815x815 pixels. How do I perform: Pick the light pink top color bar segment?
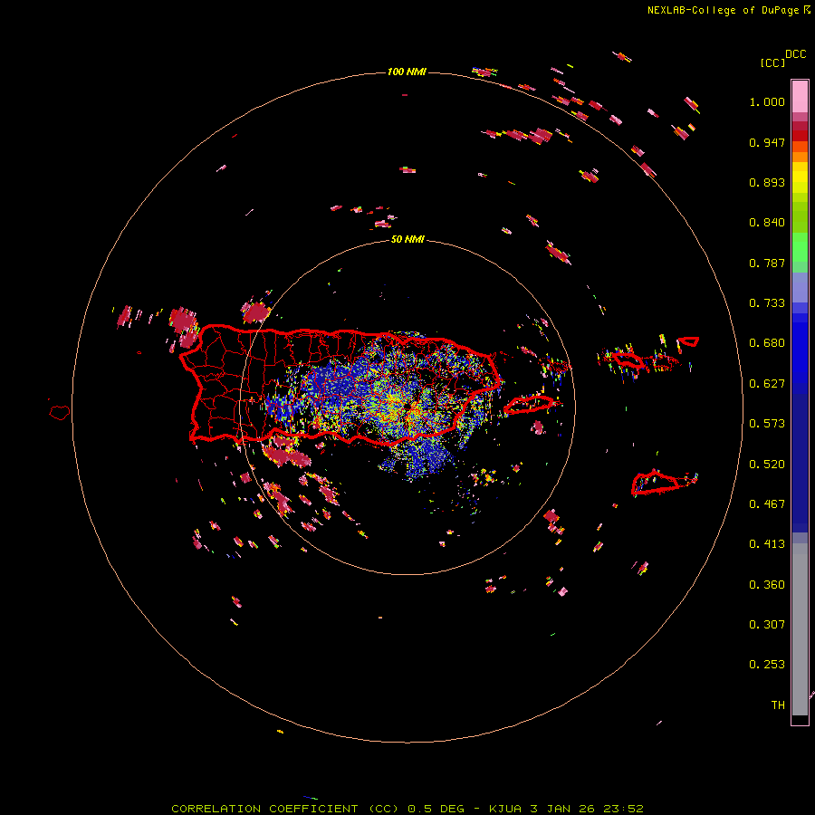point(800,96)
